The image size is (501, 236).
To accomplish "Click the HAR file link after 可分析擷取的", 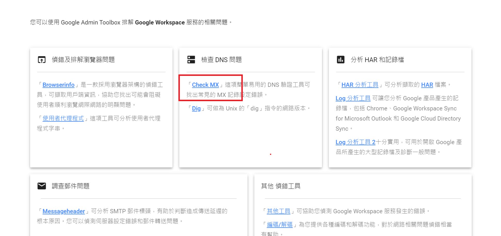I will (427, 85).
